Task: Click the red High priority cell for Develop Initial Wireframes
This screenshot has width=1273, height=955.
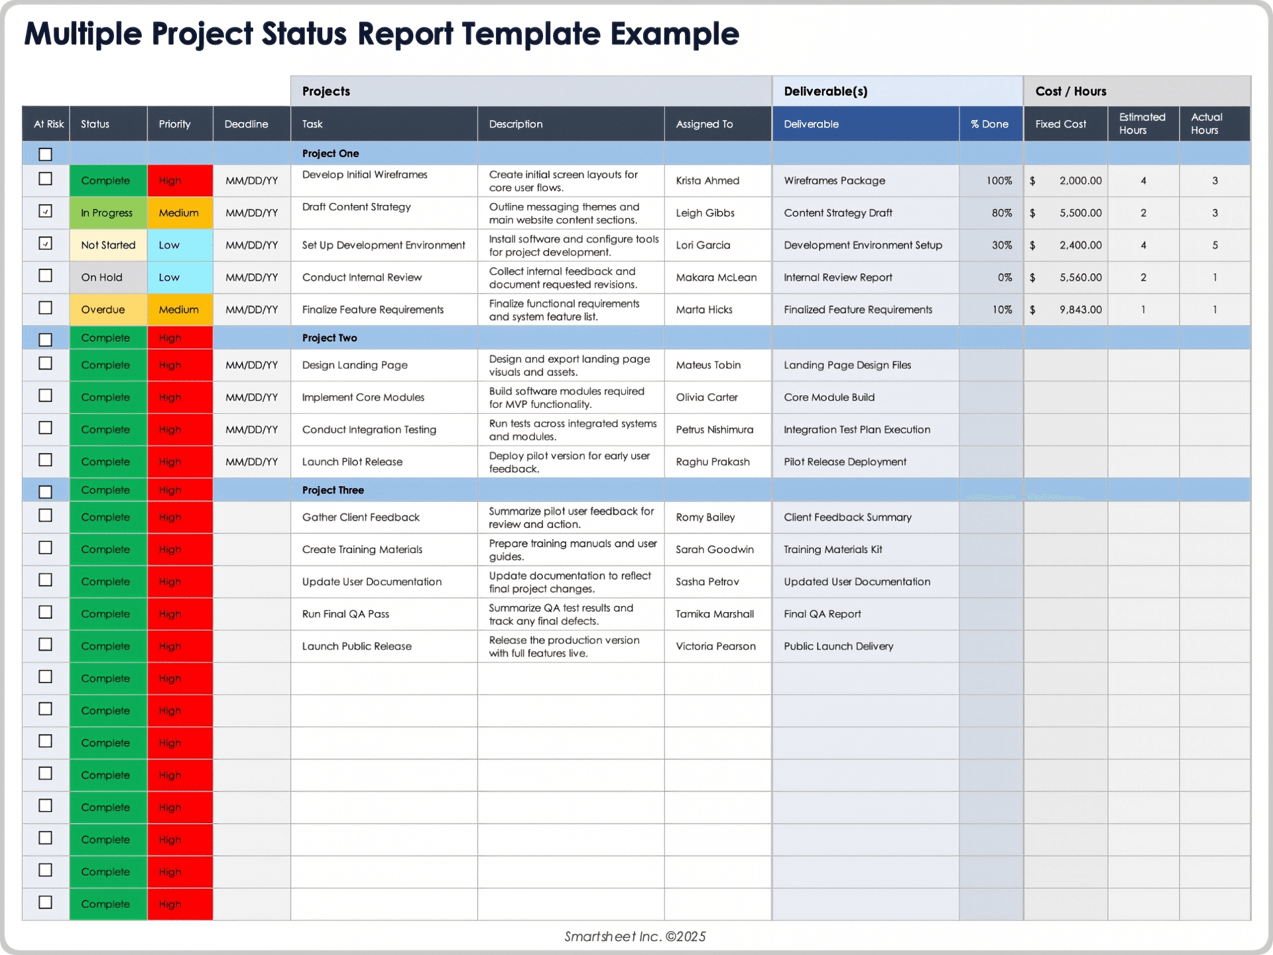Action: tap(180, 180)
